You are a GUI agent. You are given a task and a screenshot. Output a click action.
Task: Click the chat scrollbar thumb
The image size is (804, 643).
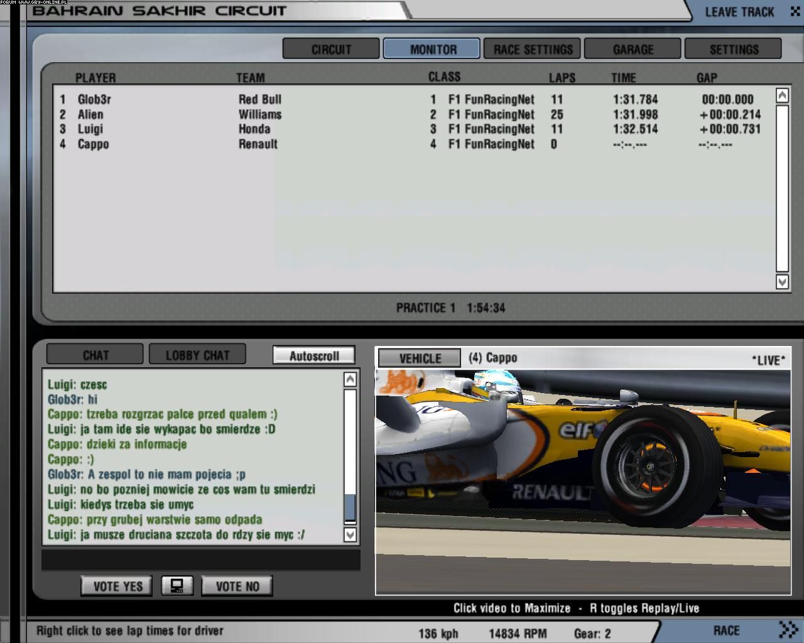pos(350,508)
